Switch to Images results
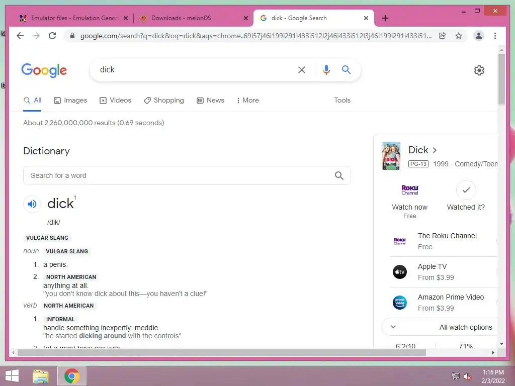Screen dimensions: 515x386 pos(70,100)
